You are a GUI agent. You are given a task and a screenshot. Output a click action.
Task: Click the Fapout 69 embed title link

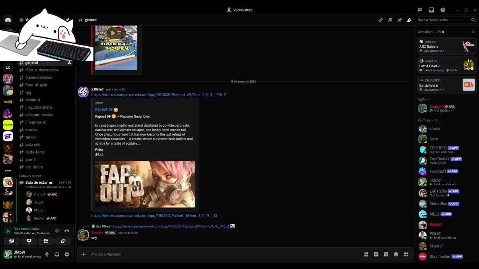pyautogui.click(x=104, y=109)
